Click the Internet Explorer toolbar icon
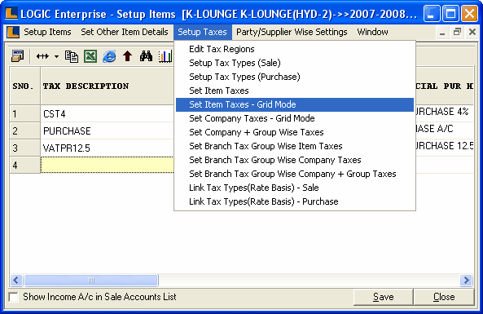The width and height of the screenshot is (483, 314). click(109, 56)
